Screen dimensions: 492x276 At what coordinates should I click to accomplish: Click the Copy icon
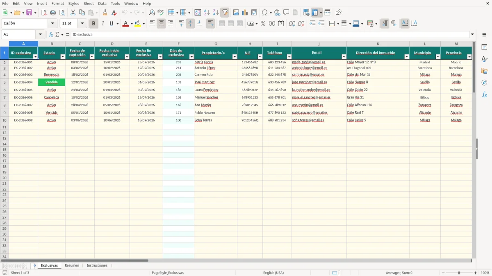coord(82,13)
